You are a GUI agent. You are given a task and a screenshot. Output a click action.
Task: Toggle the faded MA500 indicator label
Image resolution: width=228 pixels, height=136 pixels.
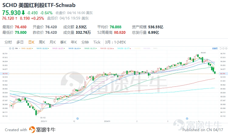(x=137, y=48)
